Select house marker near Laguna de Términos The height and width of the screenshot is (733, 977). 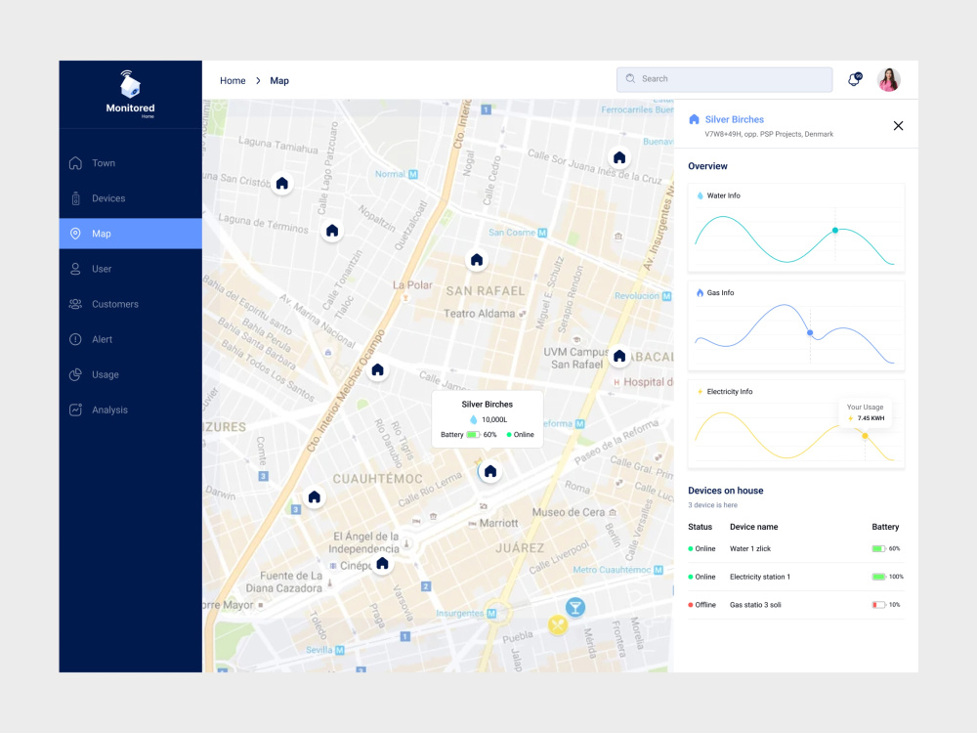332,232
